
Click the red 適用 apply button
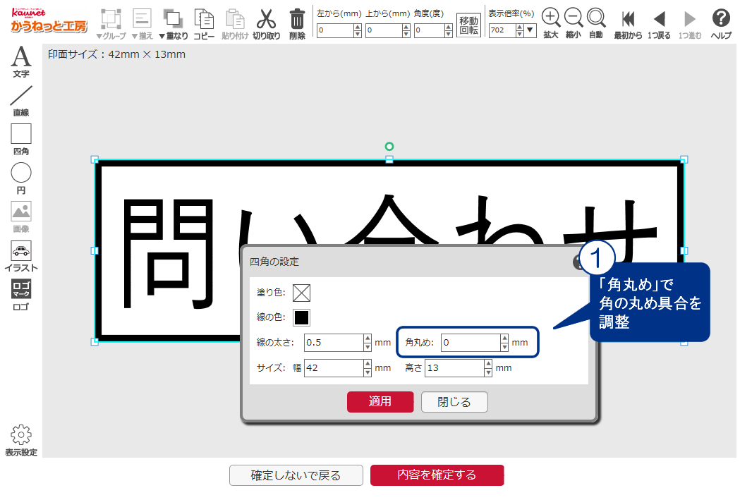380,402
